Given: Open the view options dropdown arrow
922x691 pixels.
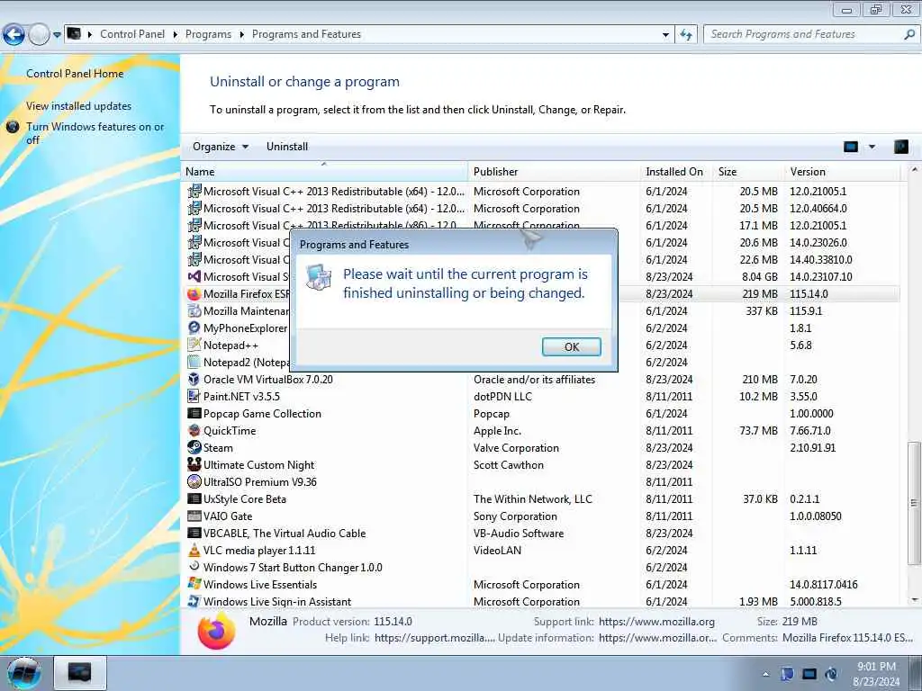Looking at the screenshot, I should (872, 147).
